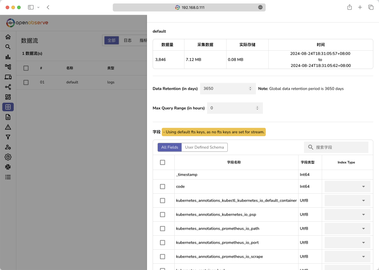The height and width of the screenshot is (270, 379).
Task: Open the Traces icon in the sidebar
Action: [x=8, y=87]
